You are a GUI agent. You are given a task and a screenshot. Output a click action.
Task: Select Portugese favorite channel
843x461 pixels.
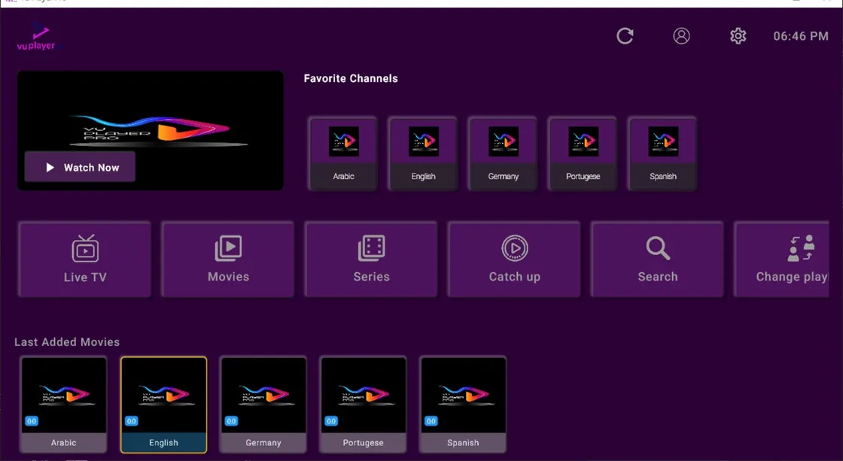click(x=583, y=153)
